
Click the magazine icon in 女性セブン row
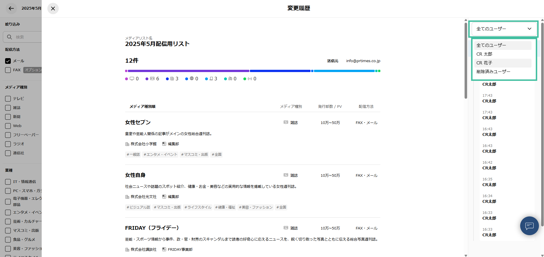point(286,122)
